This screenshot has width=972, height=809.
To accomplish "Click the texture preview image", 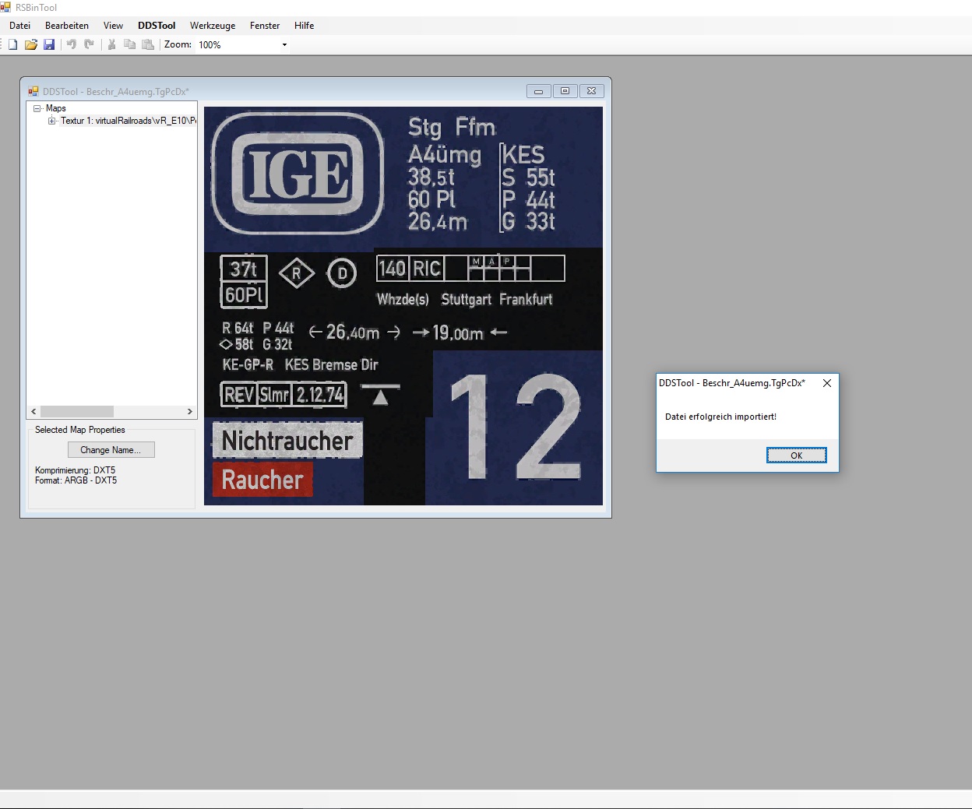I will (403, 306).
